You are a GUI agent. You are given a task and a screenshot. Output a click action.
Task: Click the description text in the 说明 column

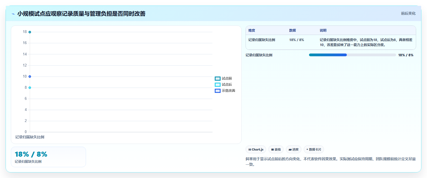(366, 42)
